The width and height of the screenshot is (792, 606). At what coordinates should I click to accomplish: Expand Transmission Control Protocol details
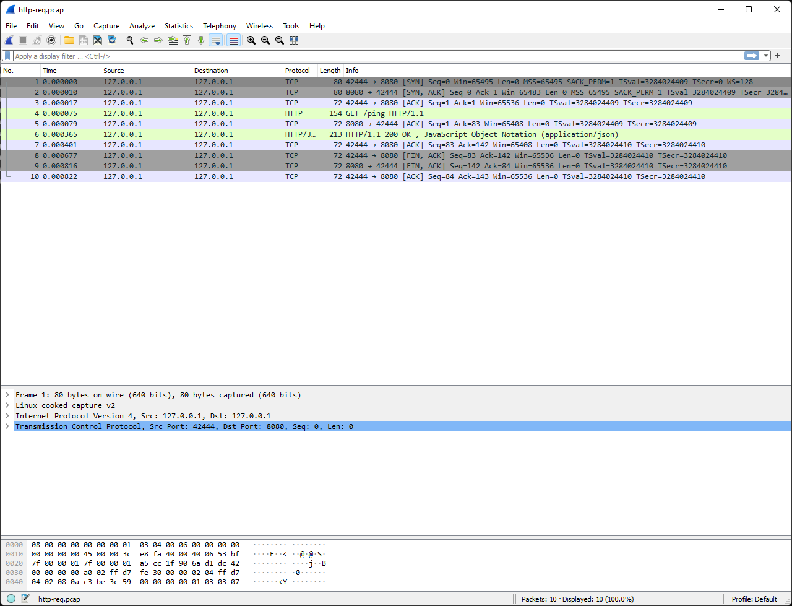click(x=7, y=426)
